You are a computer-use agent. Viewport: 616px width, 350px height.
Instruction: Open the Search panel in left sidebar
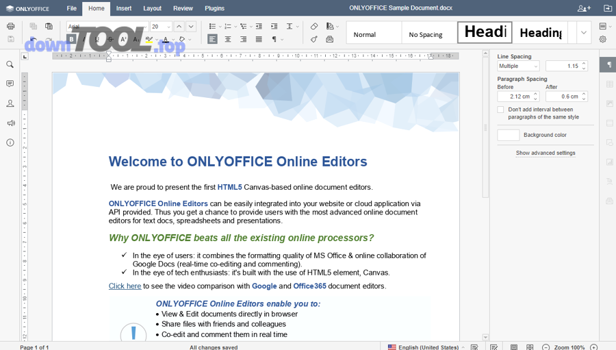tap(10, 64)
